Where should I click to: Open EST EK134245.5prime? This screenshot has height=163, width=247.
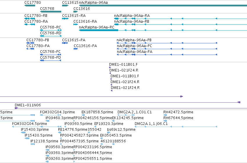click(128, 118)
